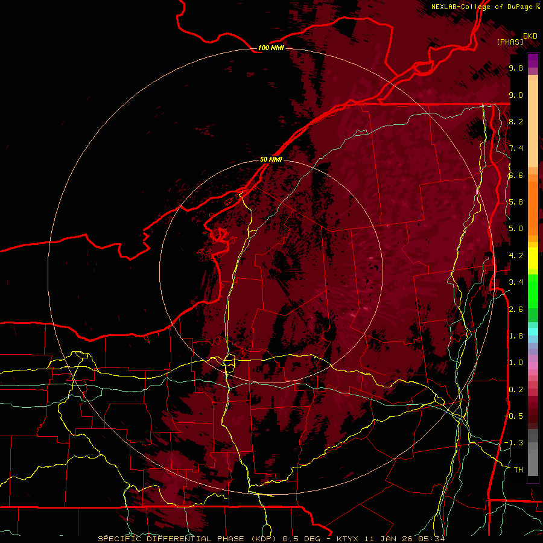Click the 1.0 value on color scale

[x=516, y=363]
